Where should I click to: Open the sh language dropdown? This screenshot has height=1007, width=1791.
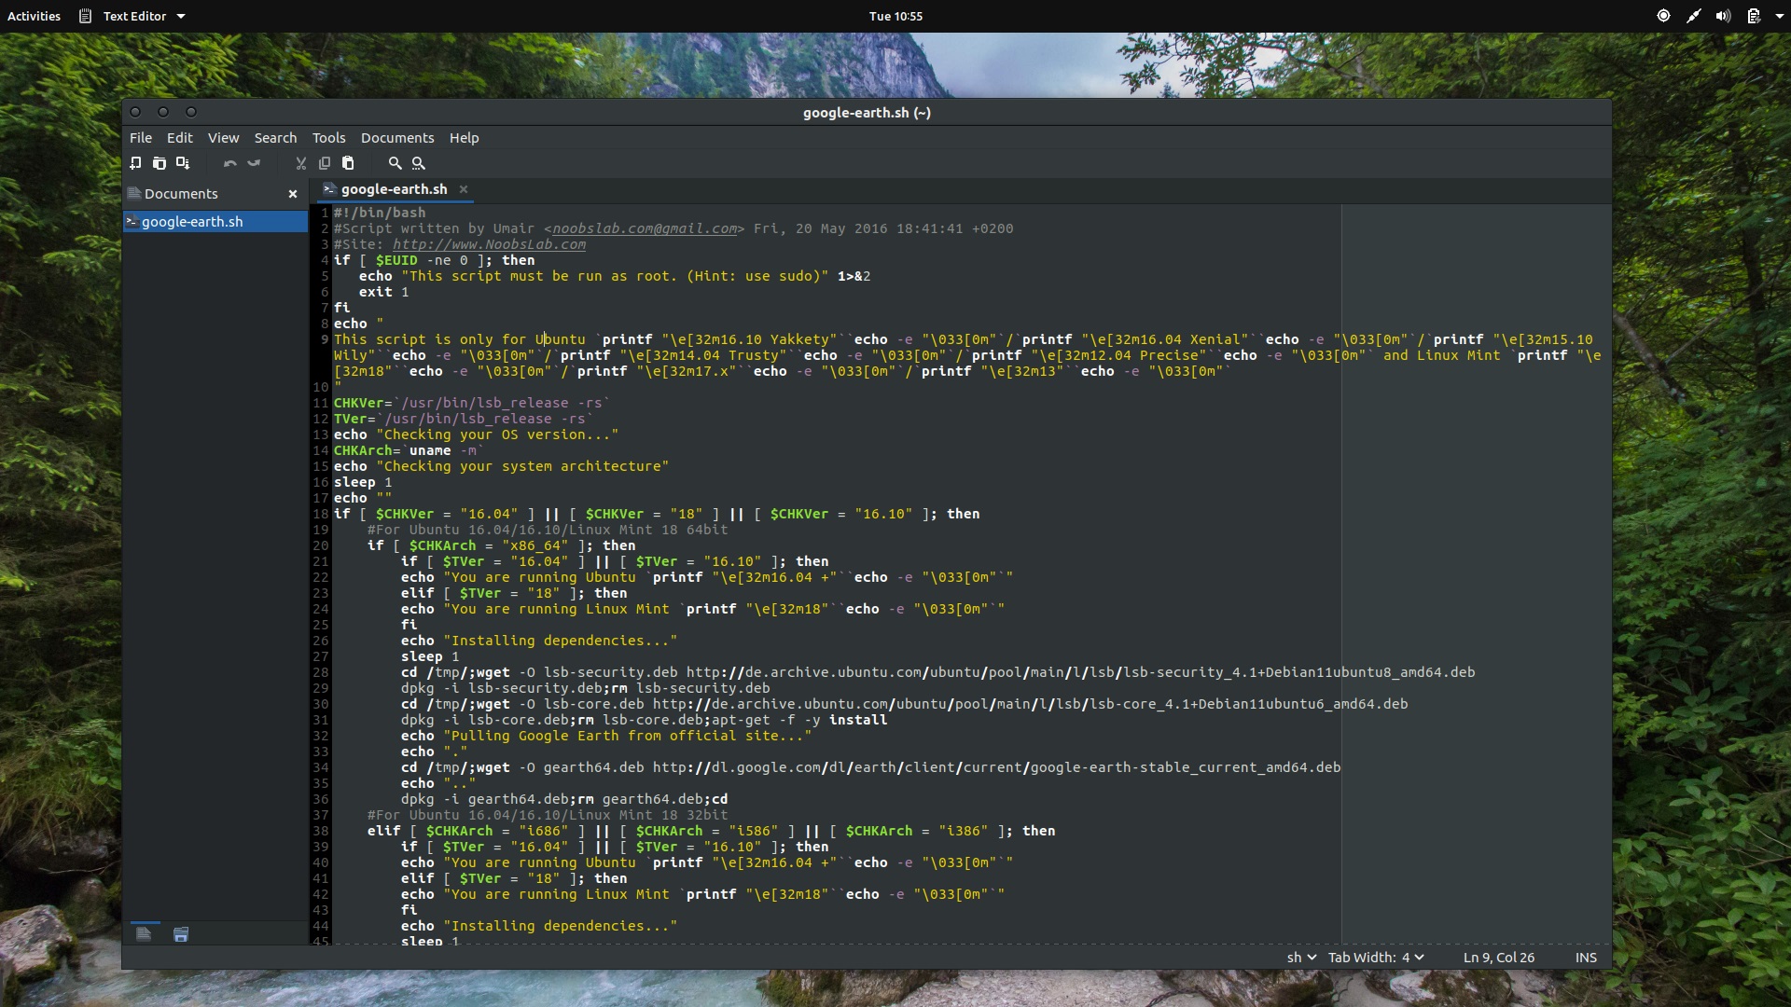1301,958
